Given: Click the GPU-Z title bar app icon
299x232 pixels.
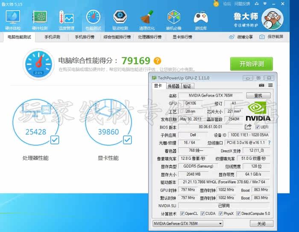Looking at the screenshot, I should [x=154, y=78].
